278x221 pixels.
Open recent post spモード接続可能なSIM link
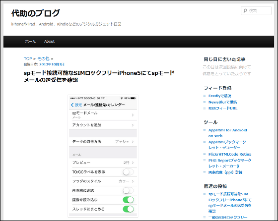[x=230, y=203]
